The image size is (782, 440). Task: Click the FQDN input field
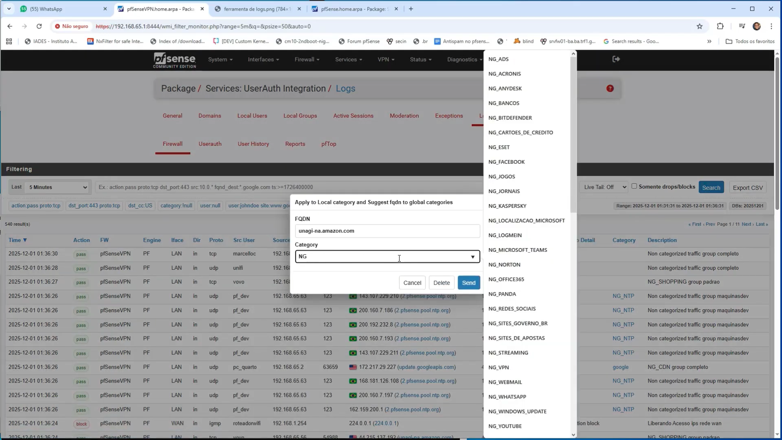coord(387,231)
